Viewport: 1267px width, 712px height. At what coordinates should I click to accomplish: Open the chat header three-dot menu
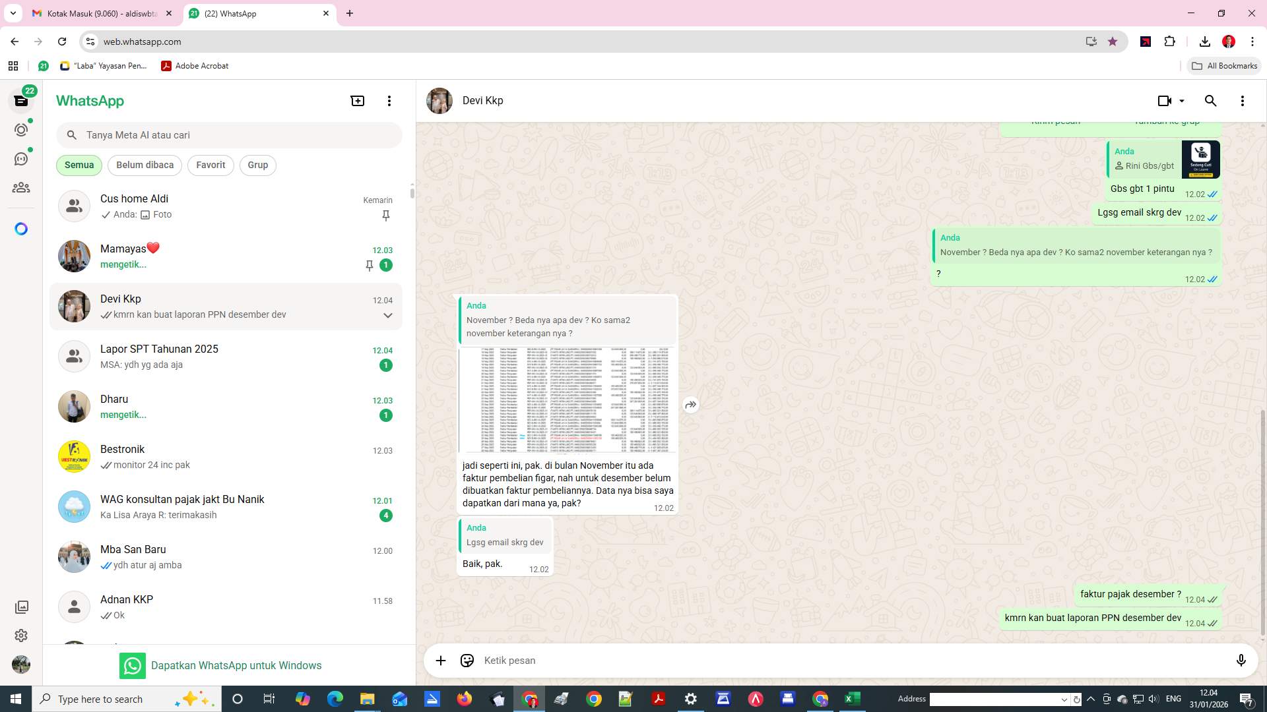click(x=1243, y=100)
